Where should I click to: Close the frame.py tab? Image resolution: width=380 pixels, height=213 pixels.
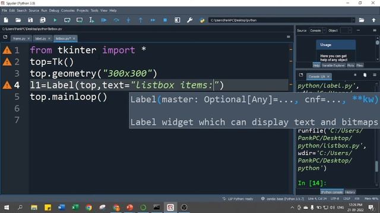pyautogui.click(x=28, y=38)
